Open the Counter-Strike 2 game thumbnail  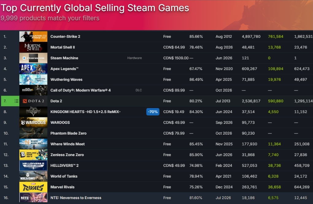point(33,37)
